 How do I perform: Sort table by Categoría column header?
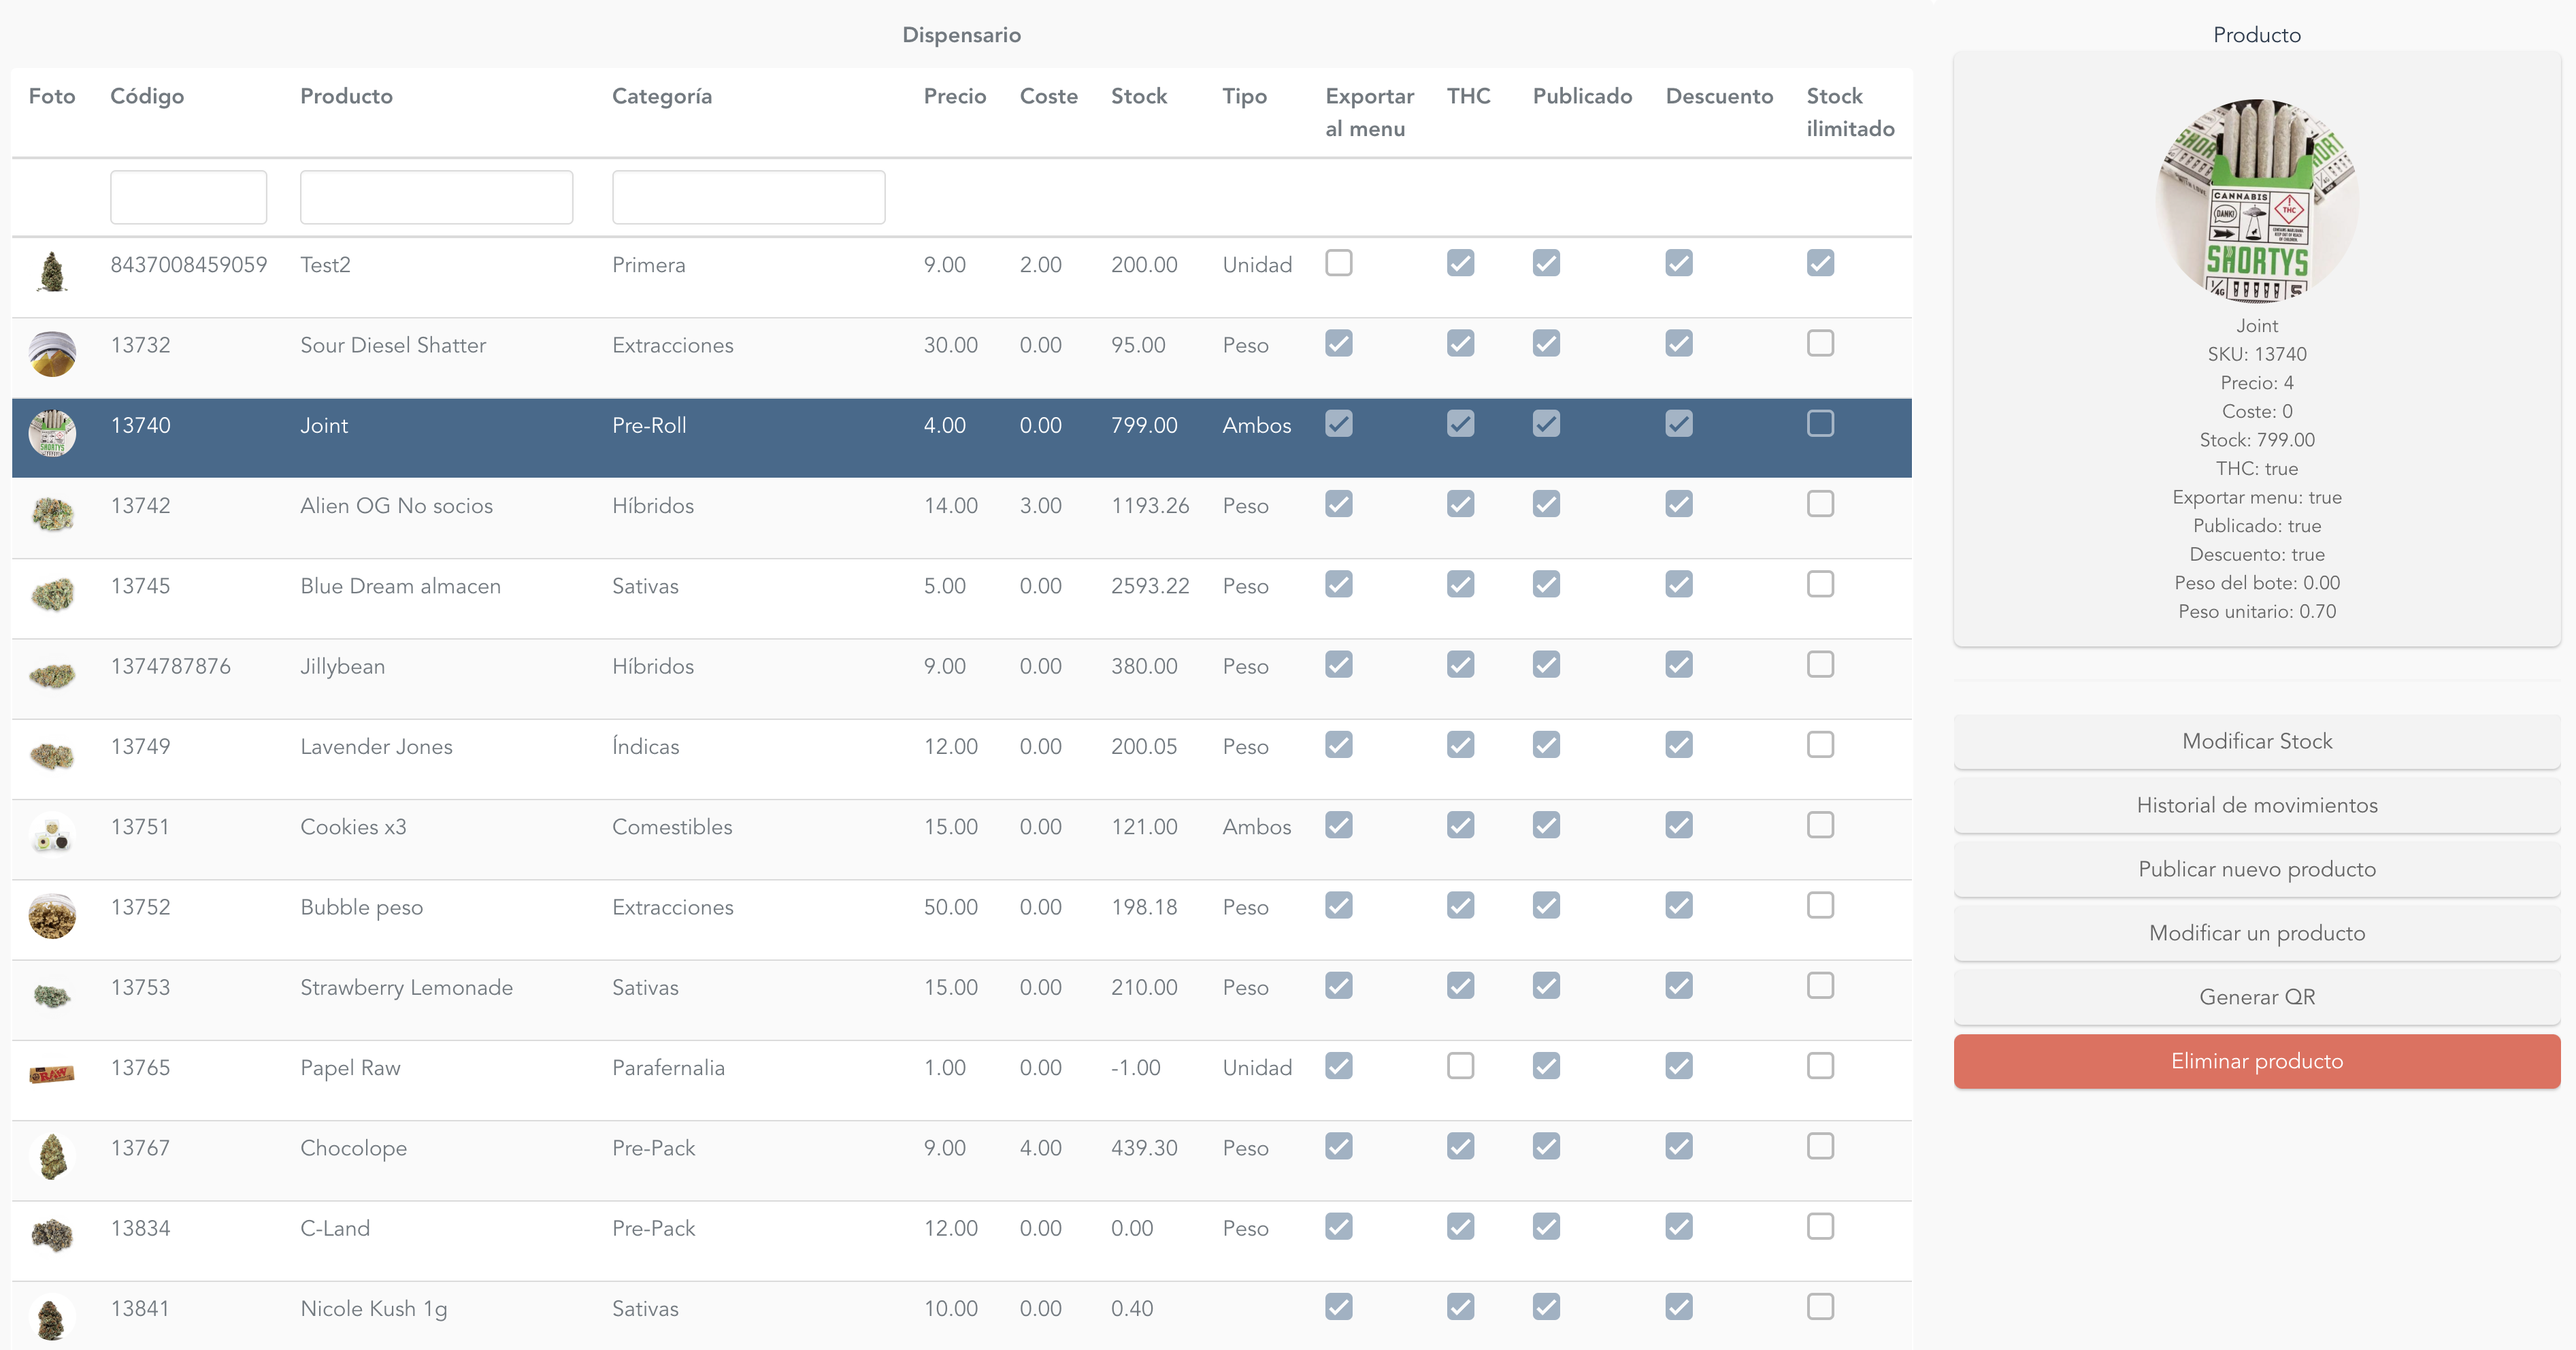[661, 96]
